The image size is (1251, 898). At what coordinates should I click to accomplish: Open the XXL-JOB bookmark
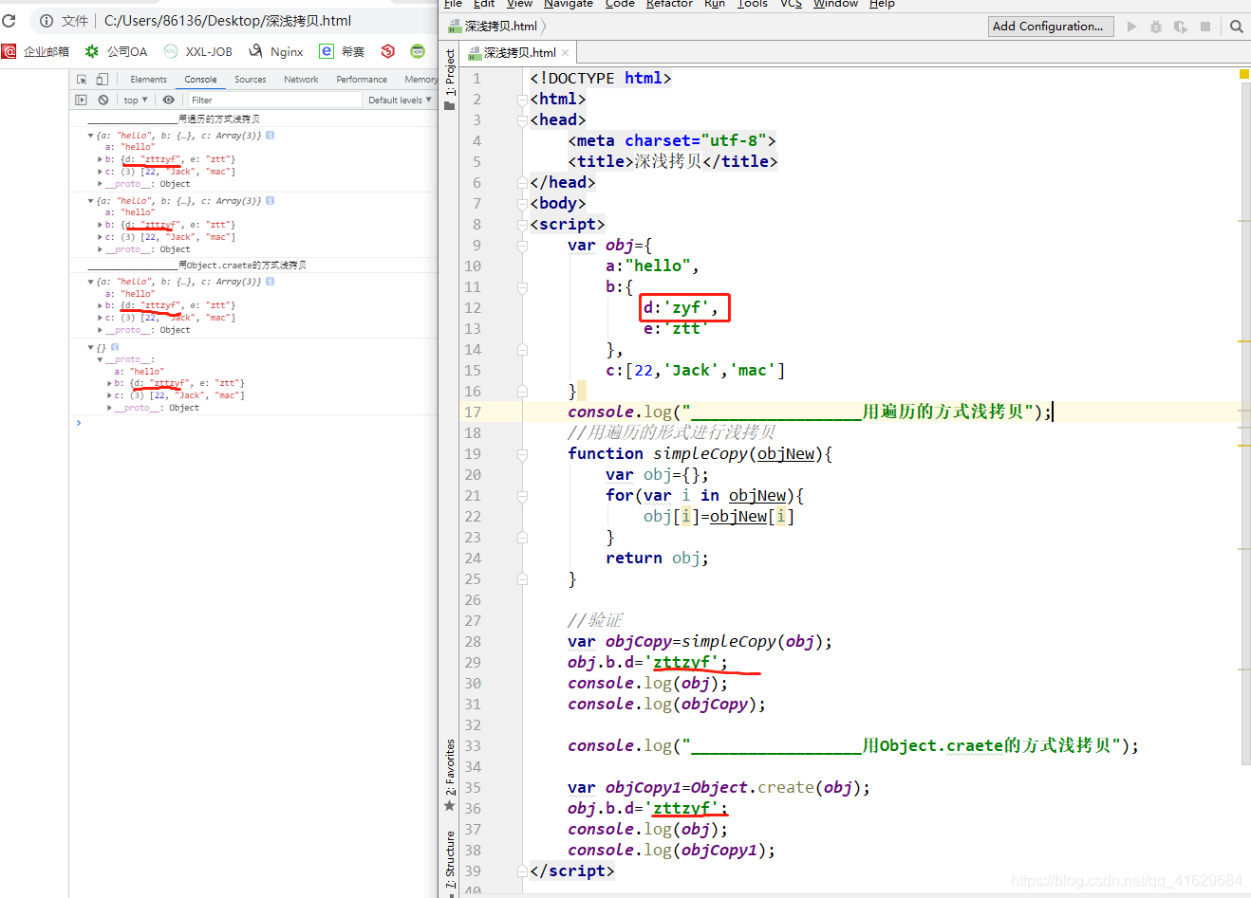197,51
